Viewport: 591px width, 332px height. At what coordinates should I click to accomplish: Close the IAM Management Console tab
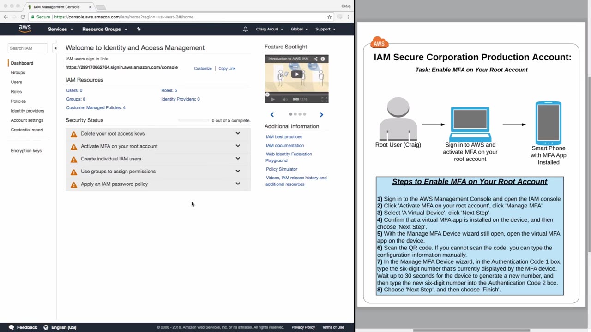tap(90, 7)
